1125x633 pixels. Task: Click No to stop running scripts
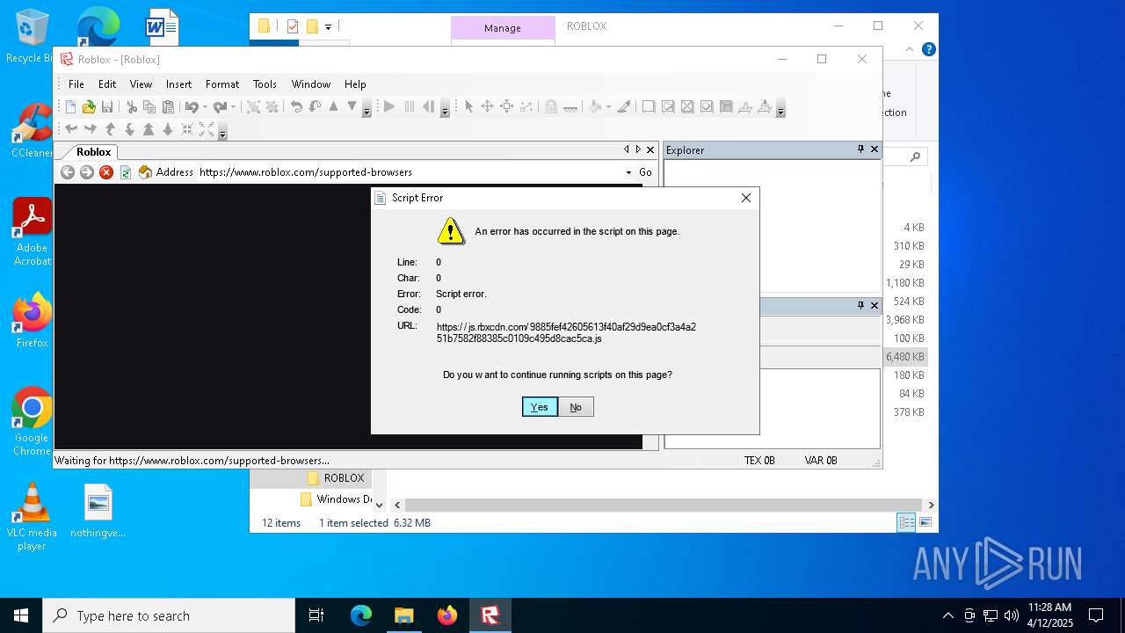pyautogui.click(x=576, y=407)
